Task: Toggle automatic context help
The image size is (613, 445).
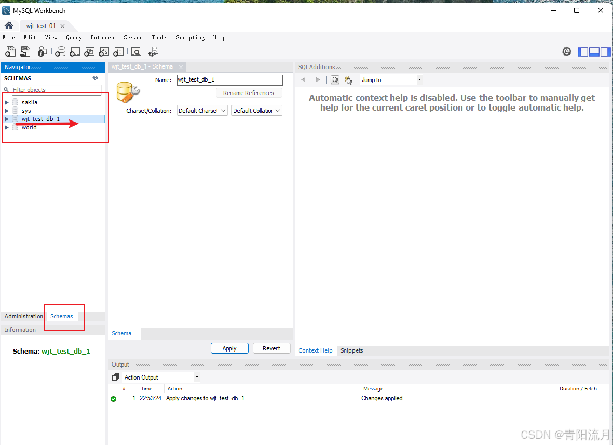Action: 348,80
